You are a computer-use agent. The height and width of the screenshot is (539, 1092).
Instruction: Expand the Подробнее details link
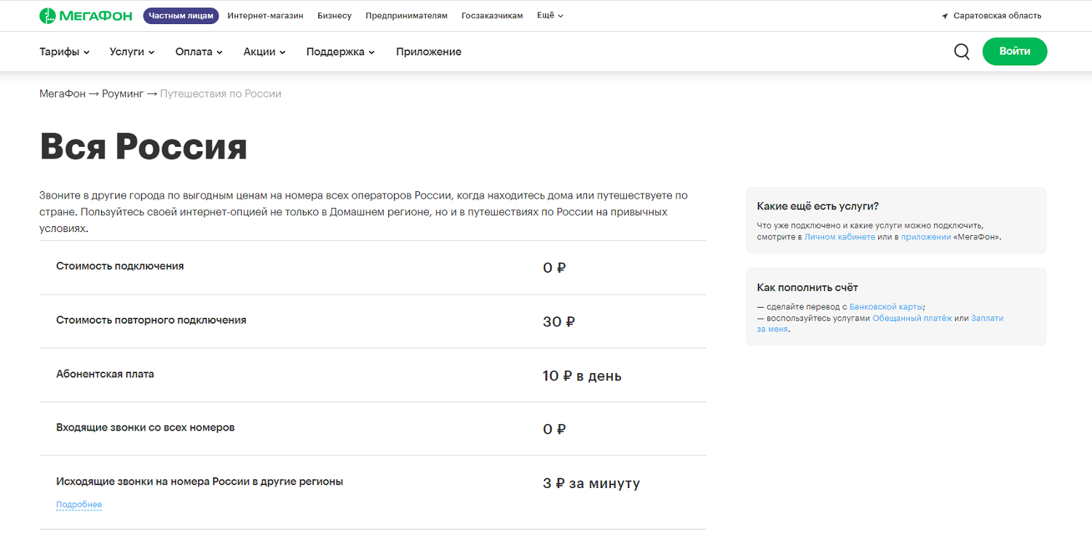(x=79, y=505)
